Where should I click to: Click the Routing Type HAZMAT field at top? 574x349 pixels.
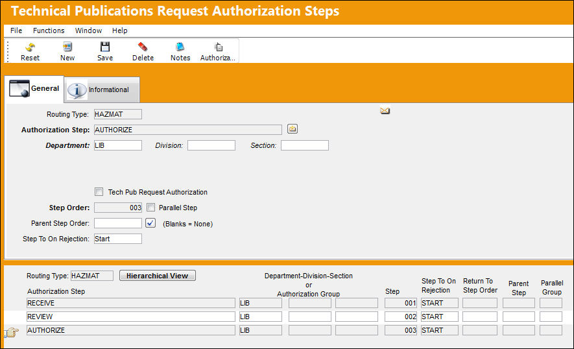[x=118, y=114]
